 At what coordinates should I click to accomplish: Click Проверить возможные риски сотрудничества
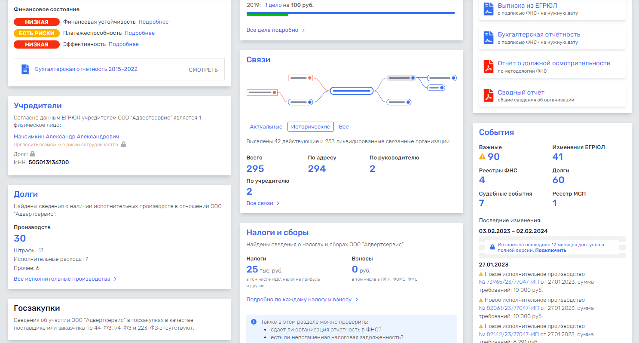pyautogui.click(x=66, y=145)
